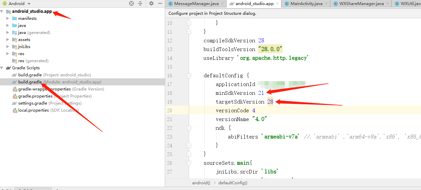Open the project panel settings gear
Screen dimensions: 421x190
(151, 3)
